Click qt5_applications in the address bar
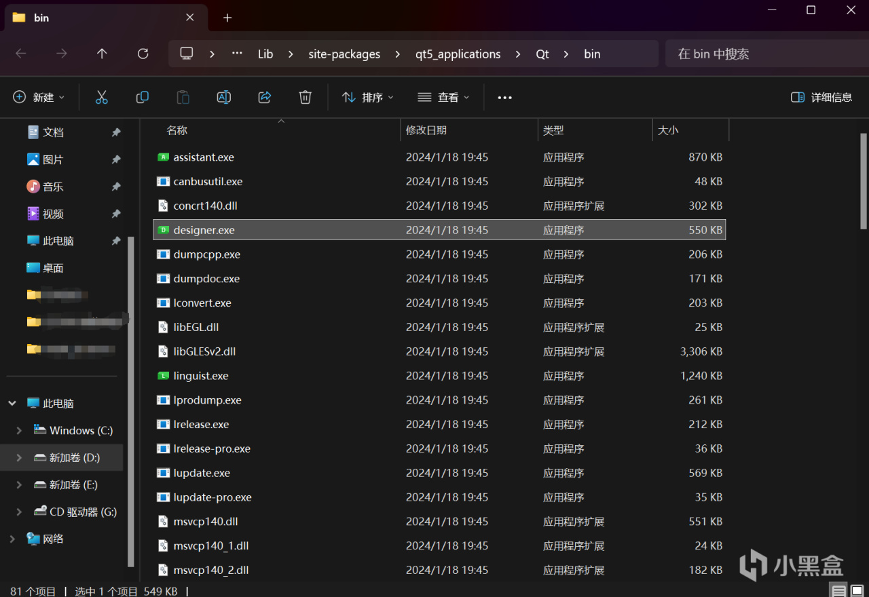This screenshot has width=869, height=597. (x=458, y=54)
